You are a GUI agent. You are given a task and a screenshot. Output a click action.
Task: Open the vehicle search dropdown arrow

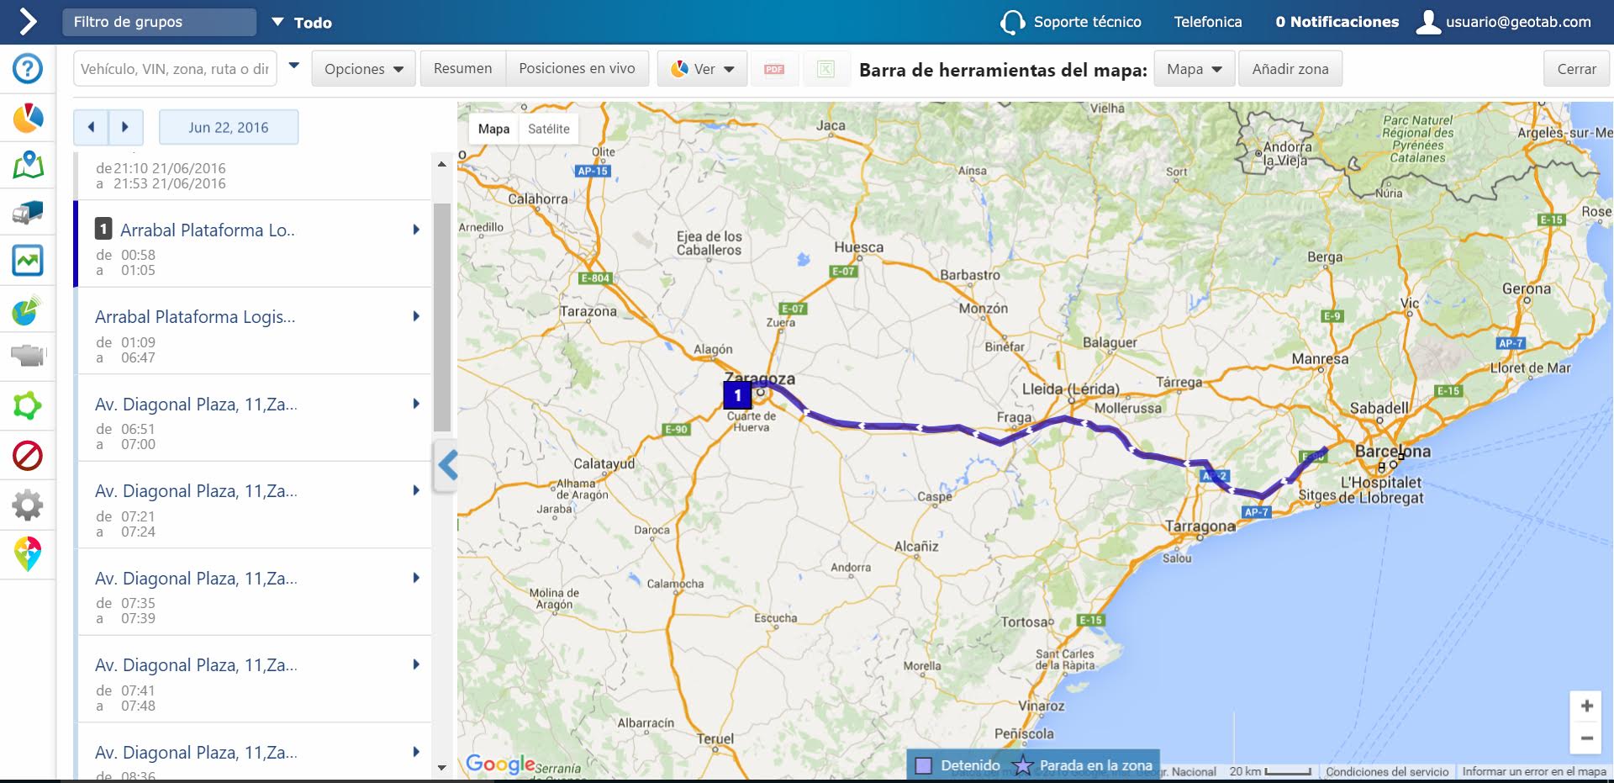pos(293,66)
